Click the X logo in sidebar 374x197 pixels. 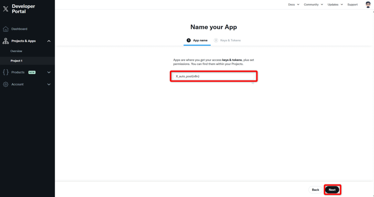5,9
